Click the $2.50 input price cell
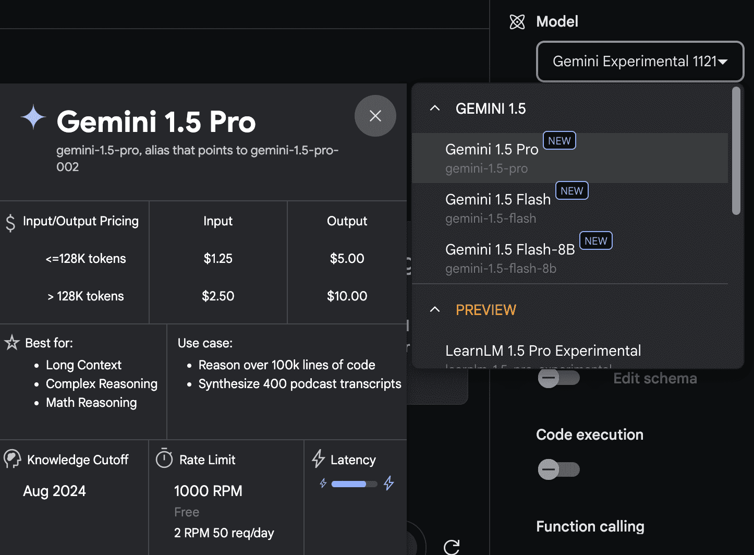 (x=218, y=296)
